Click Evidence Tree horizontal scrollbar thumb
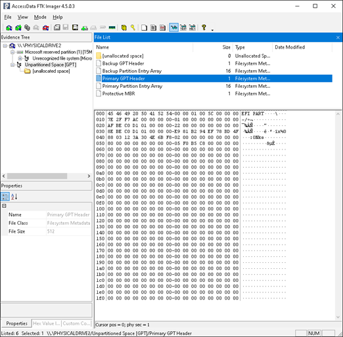This screenshot has height=337, width=343. pyautogui.click(x=37, y=176)
